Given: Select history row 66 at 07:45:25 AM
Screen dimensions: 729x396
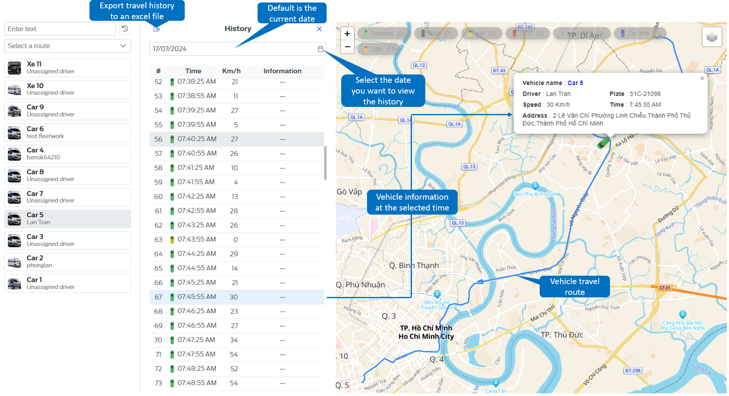Looking at the screenshot, I should click(x=237, y=283).
